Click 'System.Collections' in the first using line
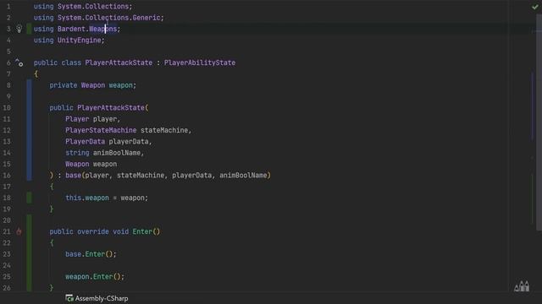This screenshot has width=542, height=304. [92, 6]
